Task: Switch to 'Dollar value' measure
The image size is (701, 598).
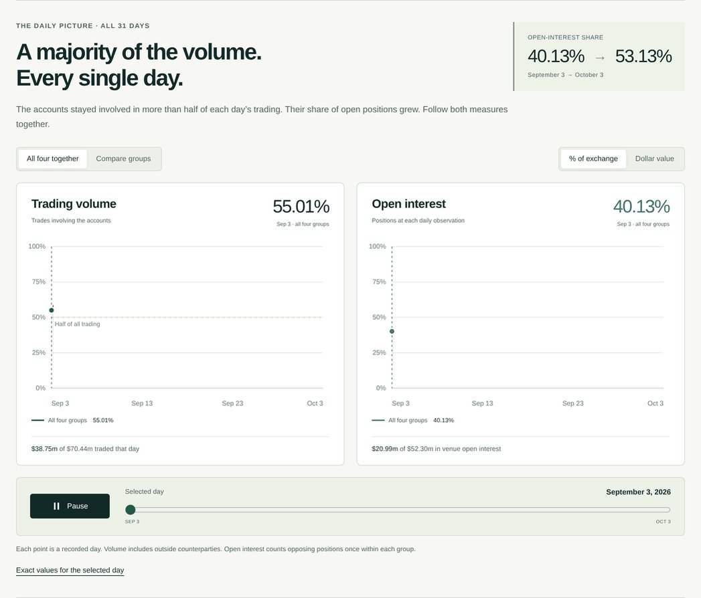Action: pos(655,159)
